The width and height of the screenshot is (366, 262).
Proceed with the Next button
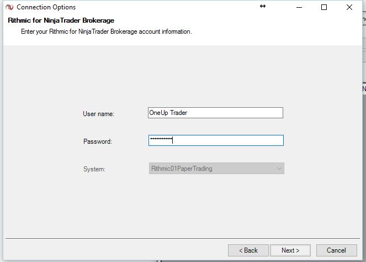click(290, 250)
